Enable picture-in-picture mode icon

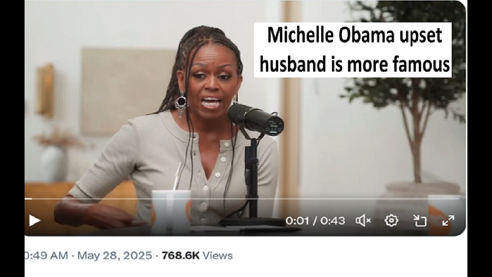pos(420,220)
